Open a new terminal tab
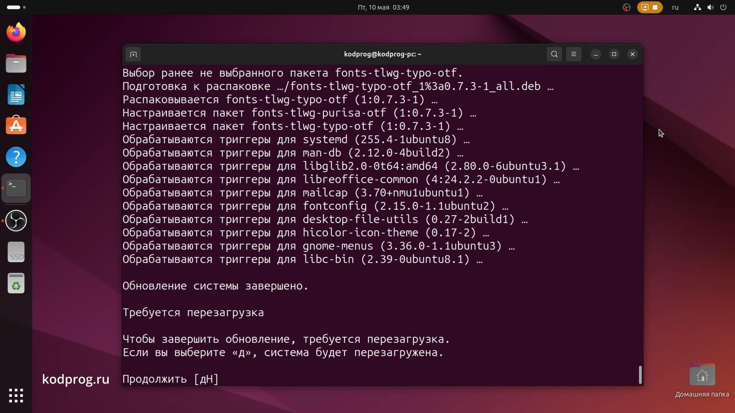Image resolution: width=735 pixels, height=413 pixels. [x=133, y=54]
